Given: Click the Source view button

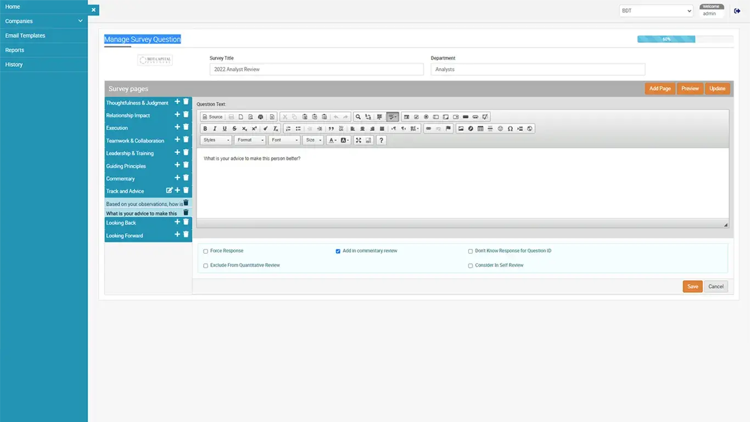Looking at the screenshot, I should (x=212, y=117).
